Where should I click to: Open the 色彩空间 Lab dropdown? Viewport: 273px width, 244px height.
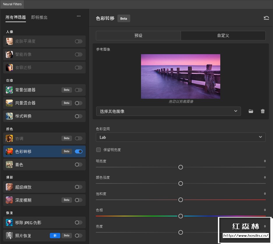pyautogui.click(x=181, y=137)
